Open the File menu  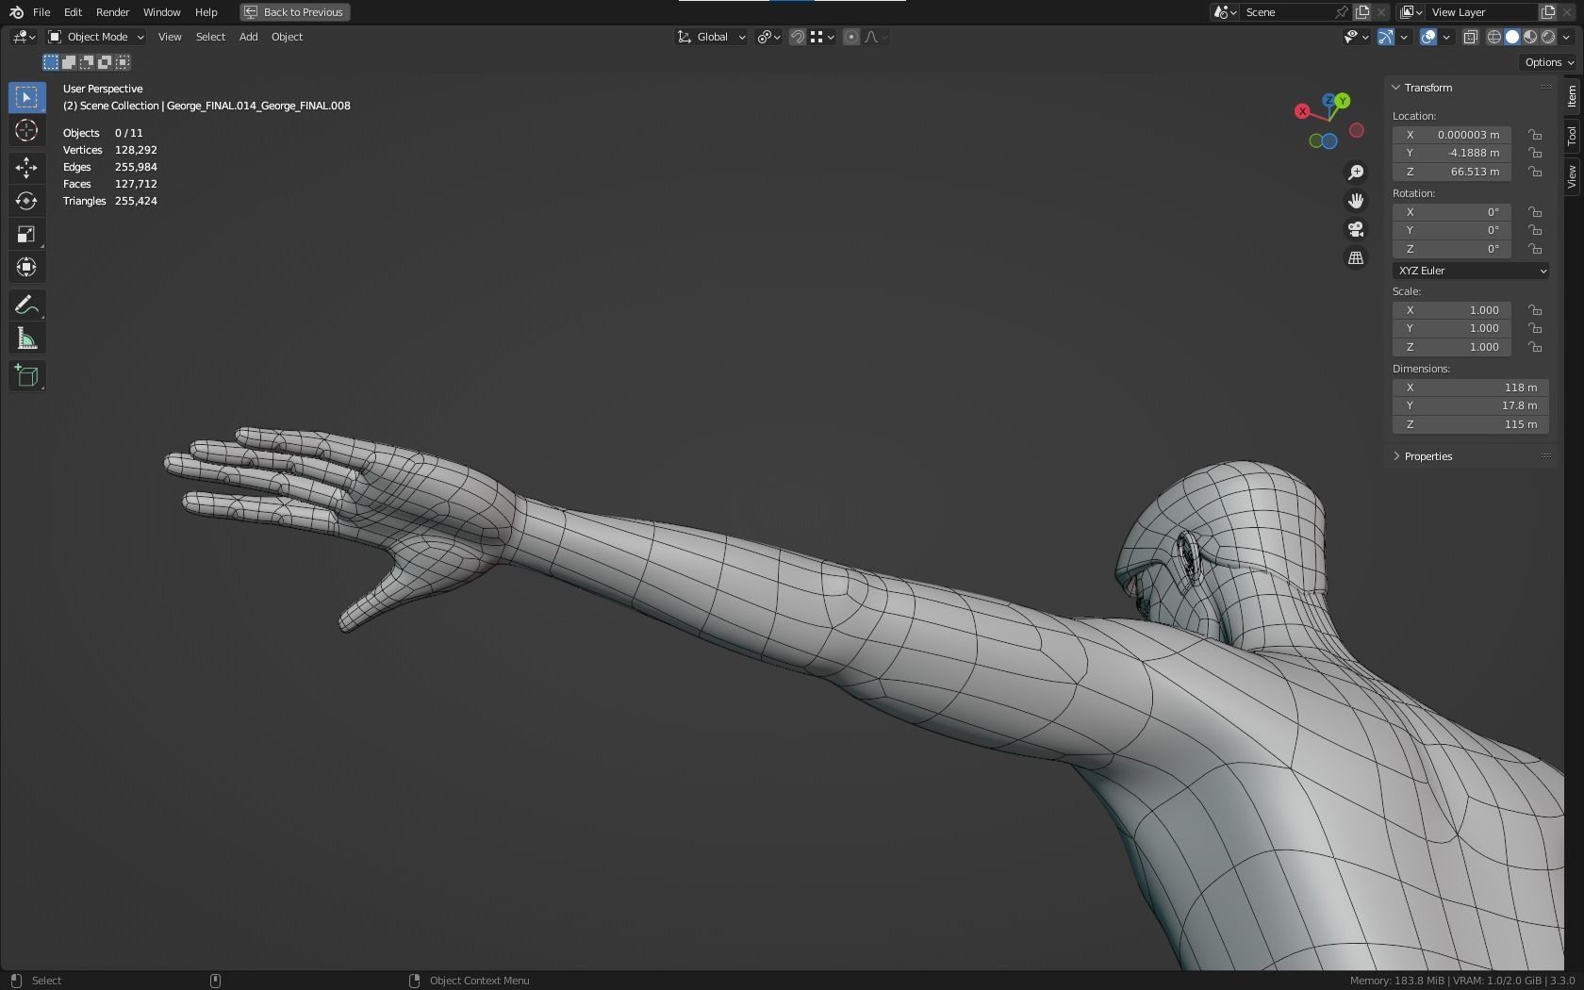coord(41,12)
